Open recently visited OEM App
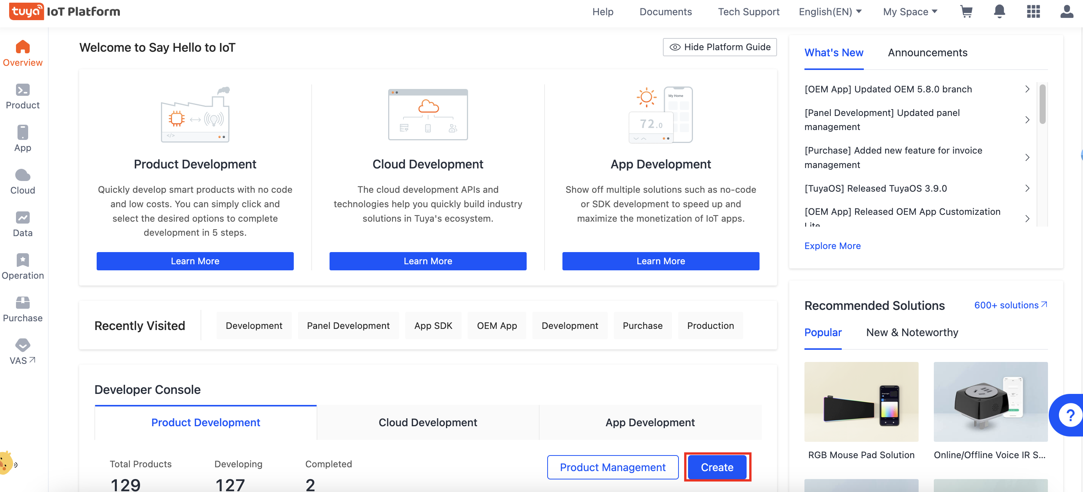The width and height of the screenshot is (1083, 492). tap(497, 325)
